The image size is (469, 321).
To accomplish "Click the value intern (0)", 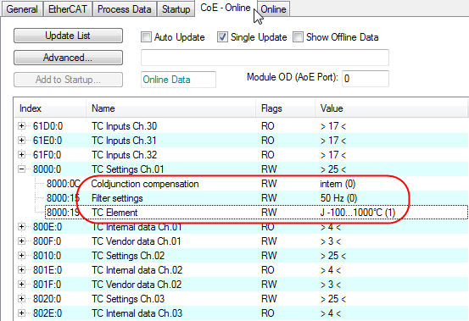I will point(338,184).
